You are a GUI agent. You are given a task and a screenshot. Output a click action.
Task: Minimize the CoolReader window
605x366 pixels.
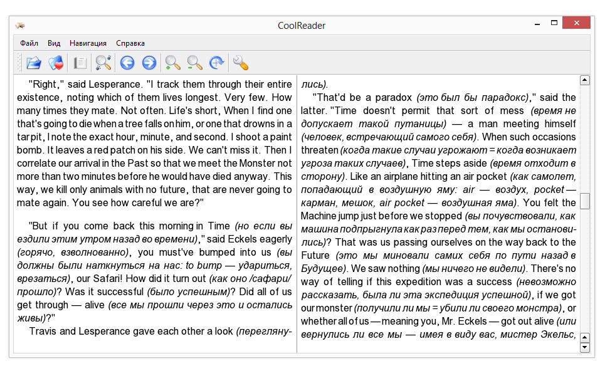537,24
